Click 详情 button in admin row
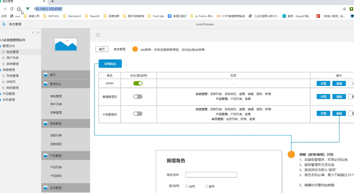The image size is (354, 193). (x=323, y=83)
